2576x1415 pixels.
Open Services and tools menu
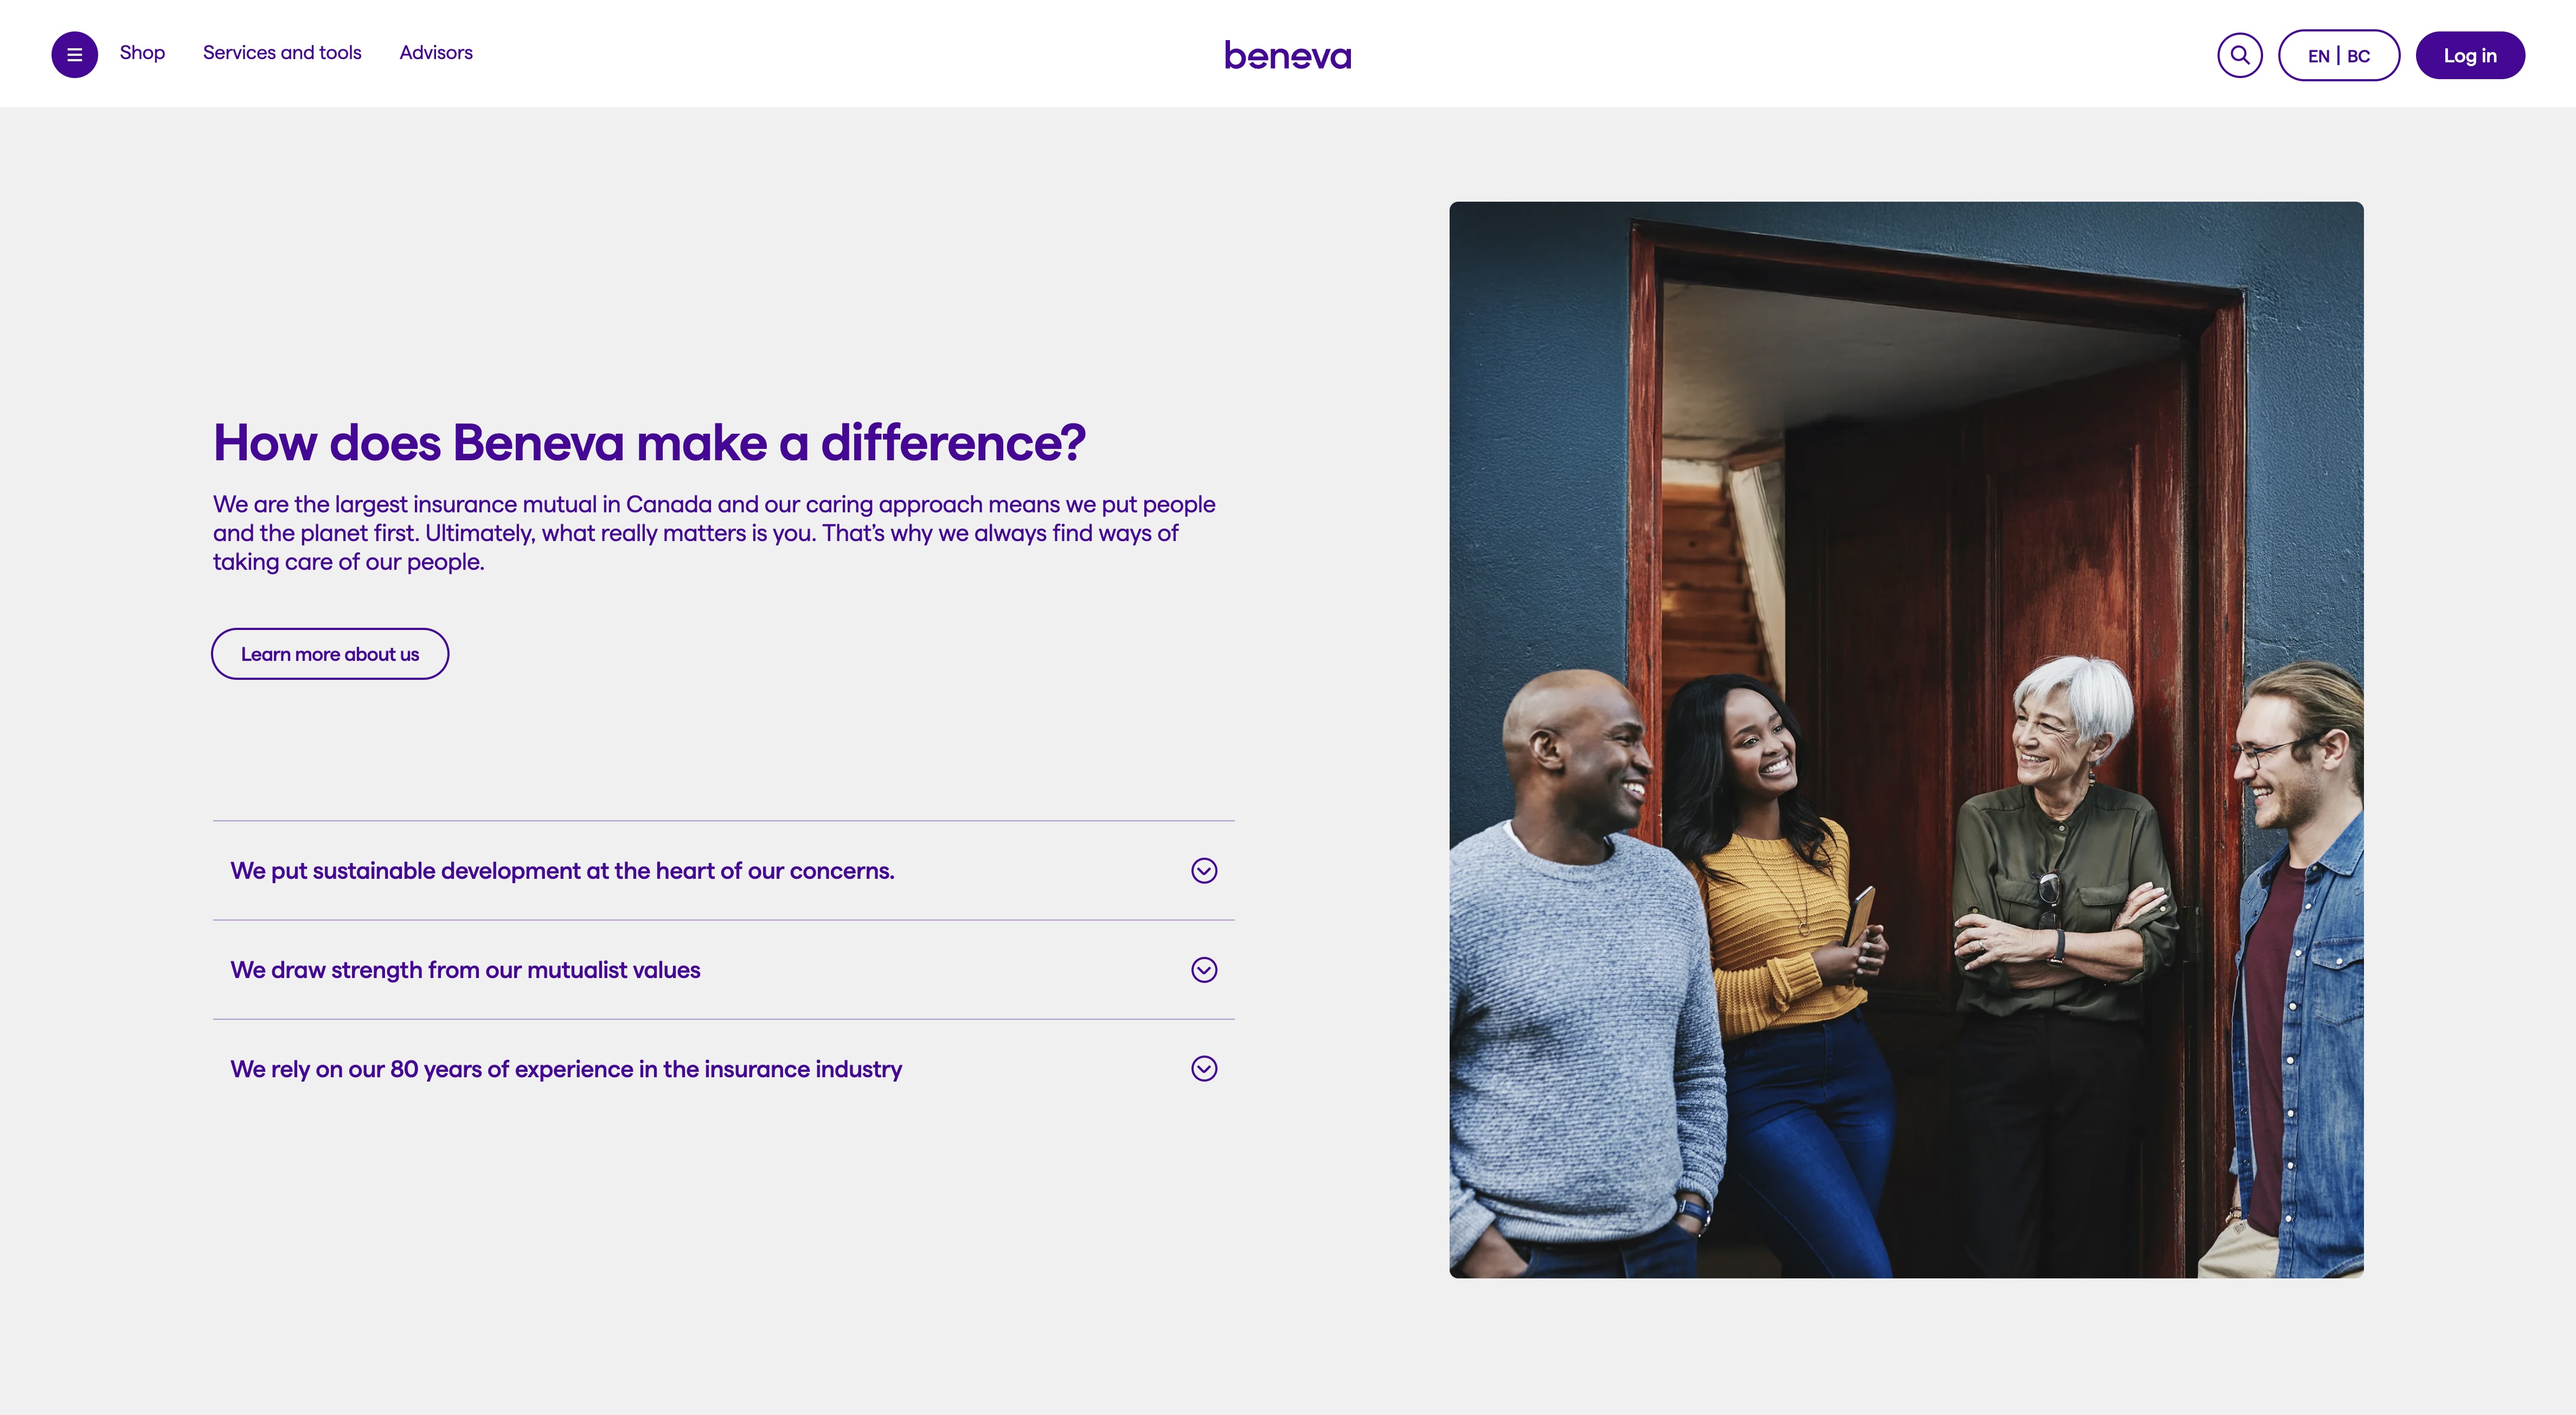282,53
